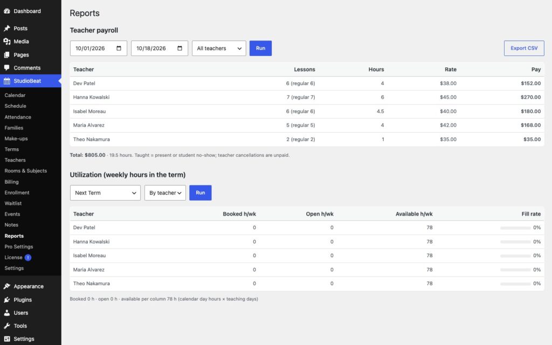Click Dev Patel's $38.00 rate cell
Image resolution: width=552 pixels, height=345 pixels.
point(448,84)
